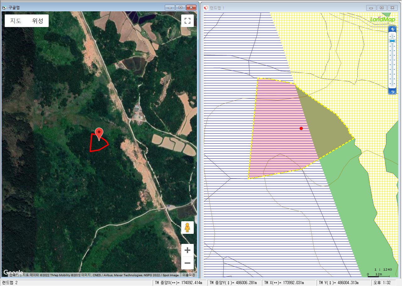Open Street View pegman in Google map
This screenshot has height=286, width=402.
[187, 227]
